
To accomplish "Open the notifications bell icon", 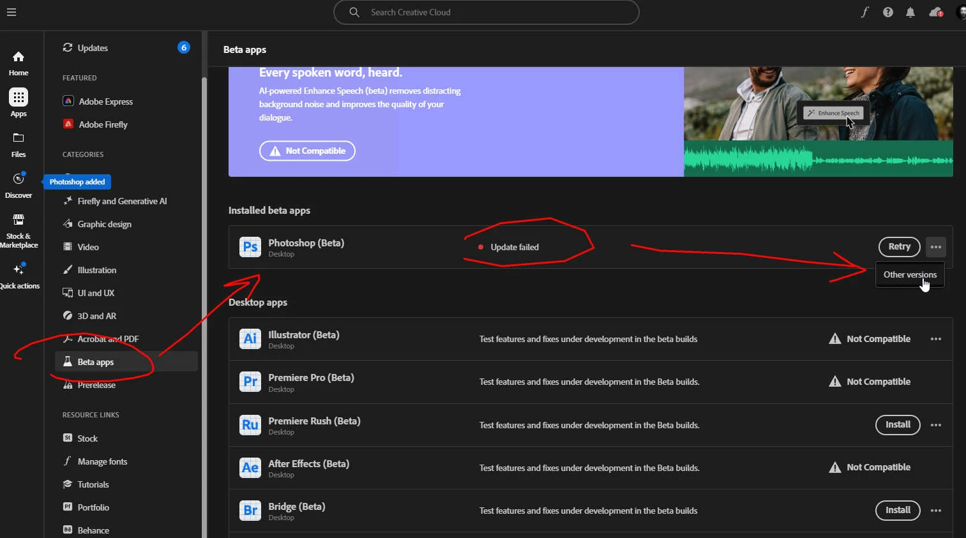I will tap(910, 12).
